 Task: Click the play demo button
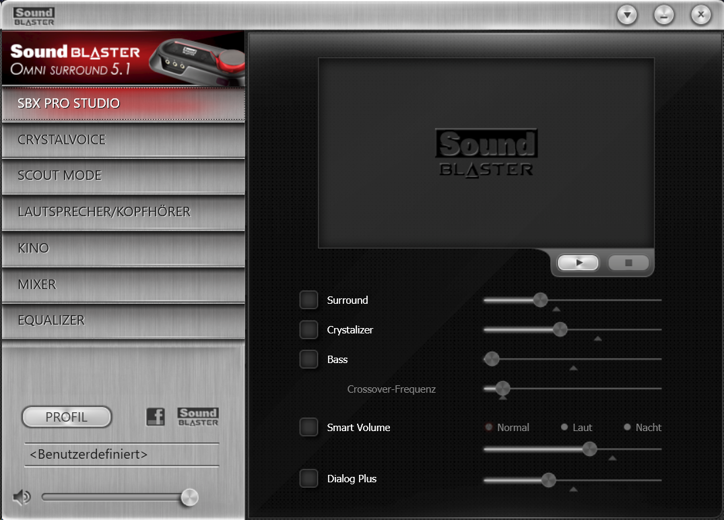(578, 263)
